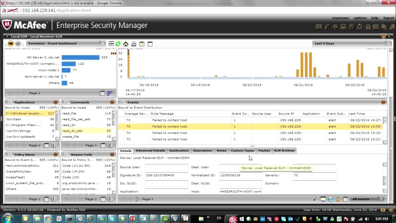Select the event at 06/22/2016 14:27

click(x=250, y=120)
